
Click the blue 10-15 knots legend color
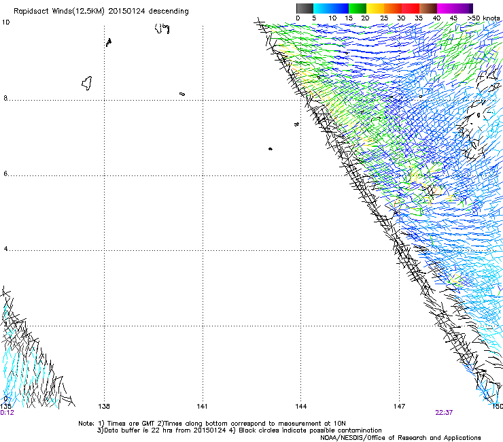[x=340, y=8]
